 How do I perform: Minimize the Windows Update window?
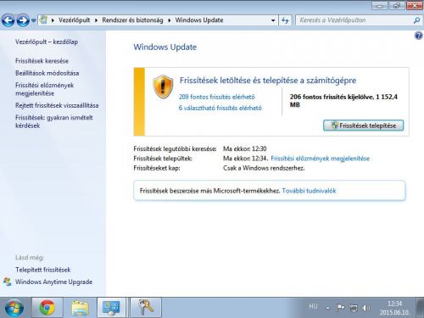(380, 6)
